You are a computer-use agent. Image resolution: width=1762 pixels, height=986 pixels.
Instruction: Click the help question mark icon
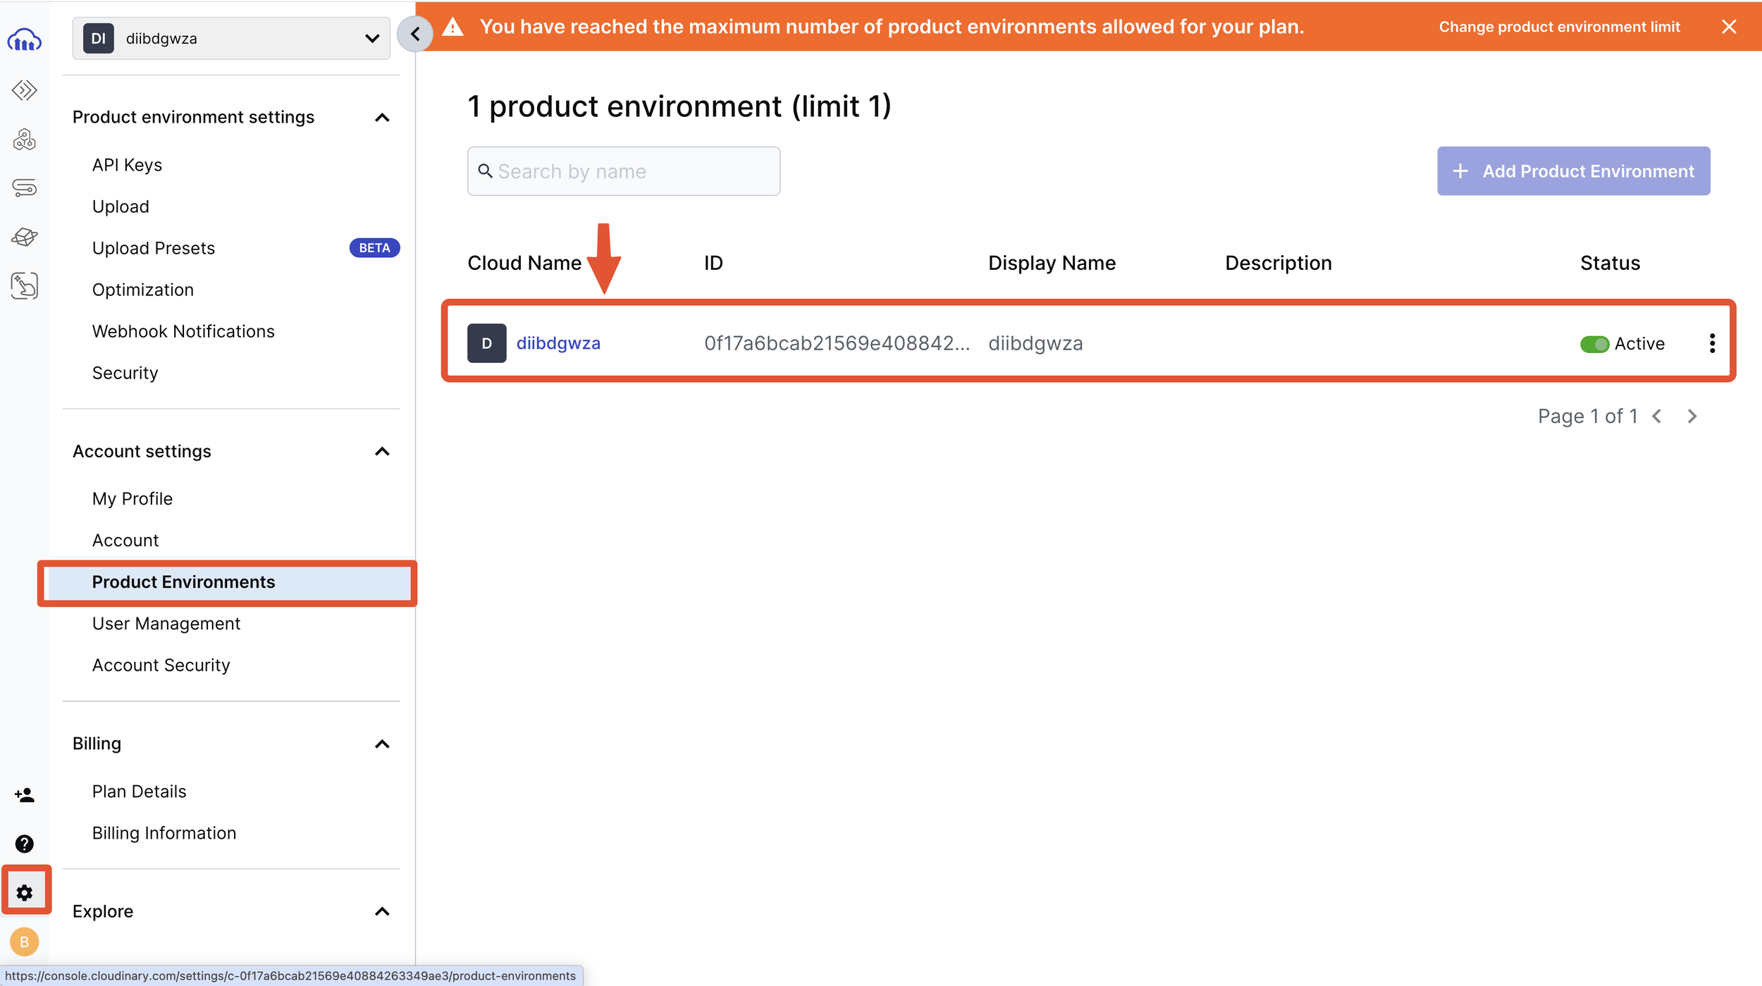(24, 843)
